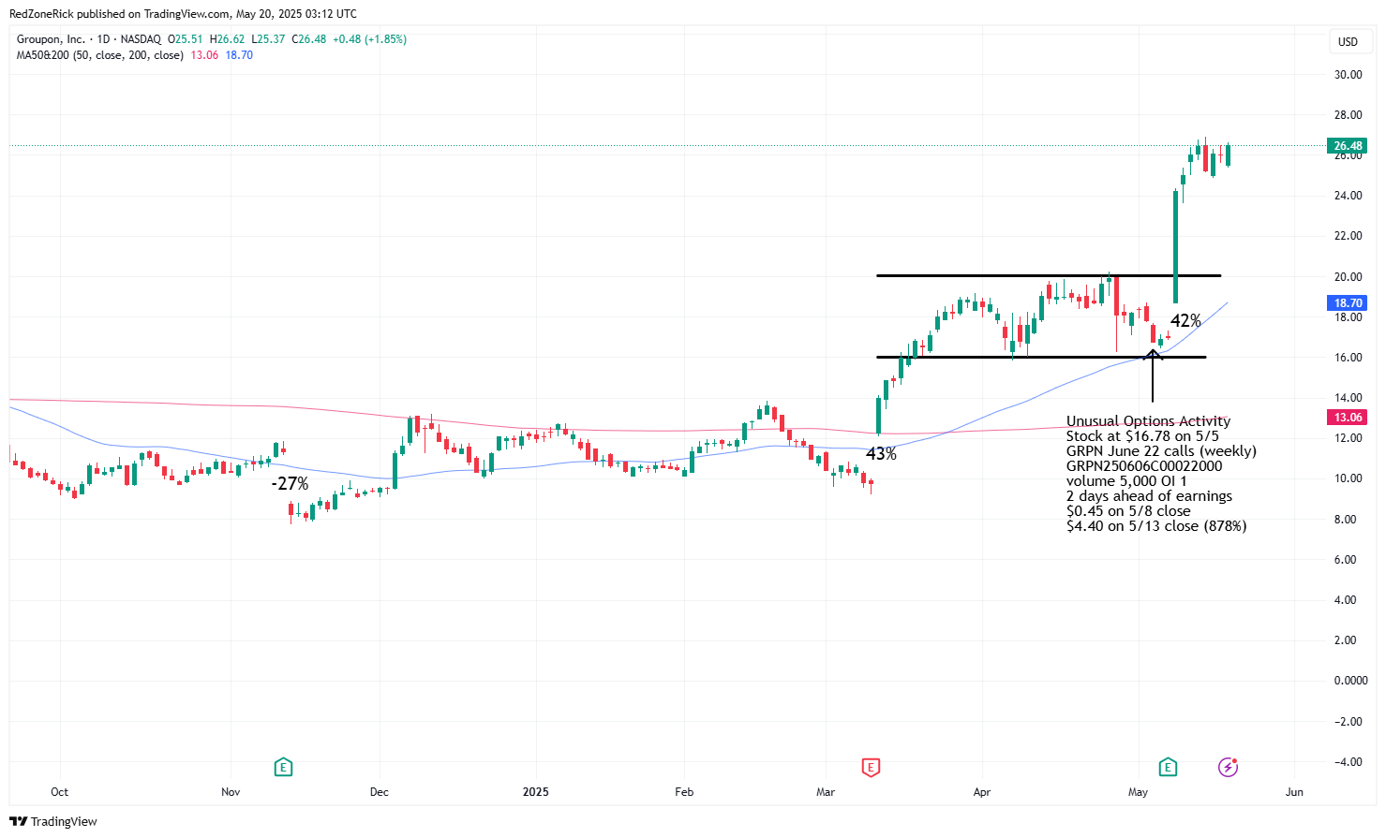Click the 2025 label on time axis
The height and width of the screenshot is (838, 1386).
point(536,792)
